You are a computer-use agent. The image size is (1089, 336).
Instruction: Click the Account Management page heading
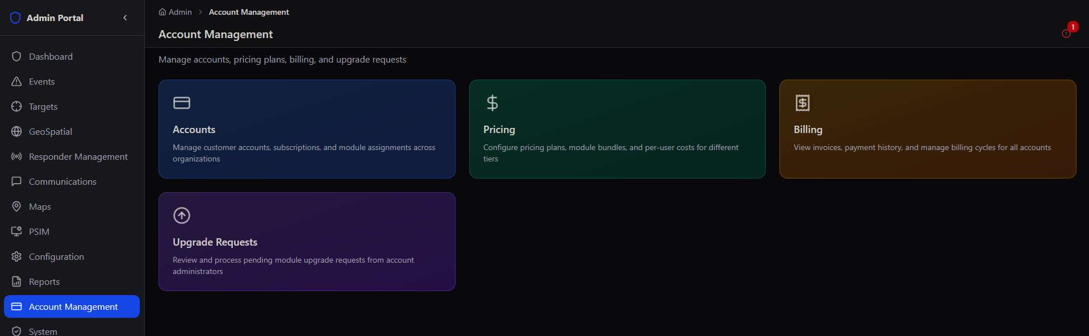(x=215, y=34)
